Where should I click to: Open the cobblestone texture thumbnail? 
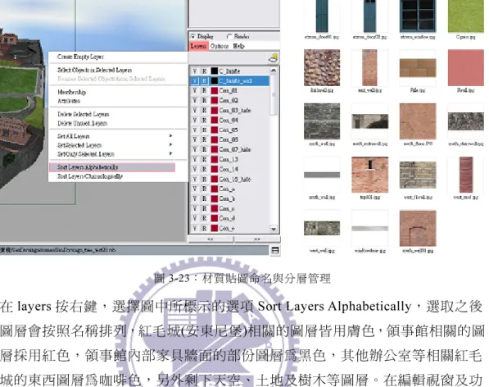coord(322,68)
